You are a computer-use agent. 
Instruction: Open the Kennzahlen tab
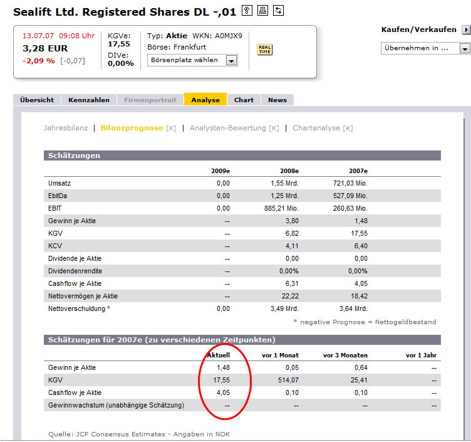(89, 100)
